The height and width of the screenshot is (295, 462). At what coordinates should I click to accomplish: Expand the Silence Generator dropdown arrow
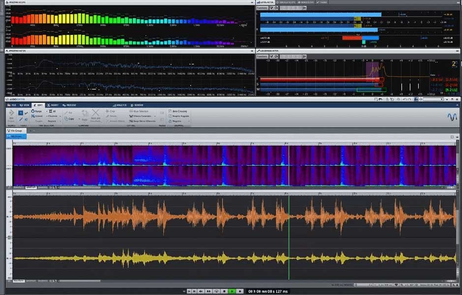click(x=154, y=117)
